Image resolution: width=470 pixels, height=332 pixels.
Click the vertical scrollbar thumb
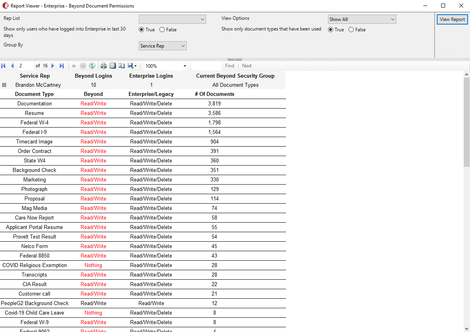pyautogui.click(x=466, y=122)
